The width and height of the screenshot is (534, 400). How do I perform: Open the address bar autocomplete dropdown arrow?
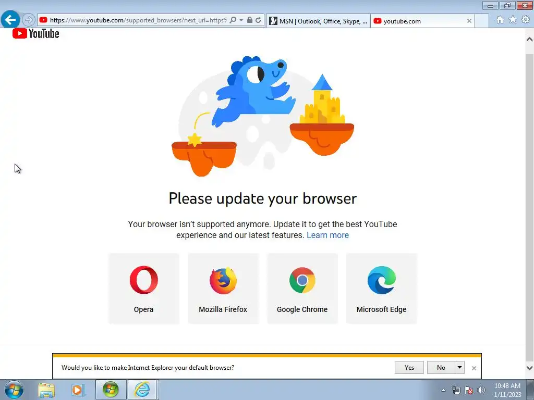pyautogui.click(x=241, y=20)
